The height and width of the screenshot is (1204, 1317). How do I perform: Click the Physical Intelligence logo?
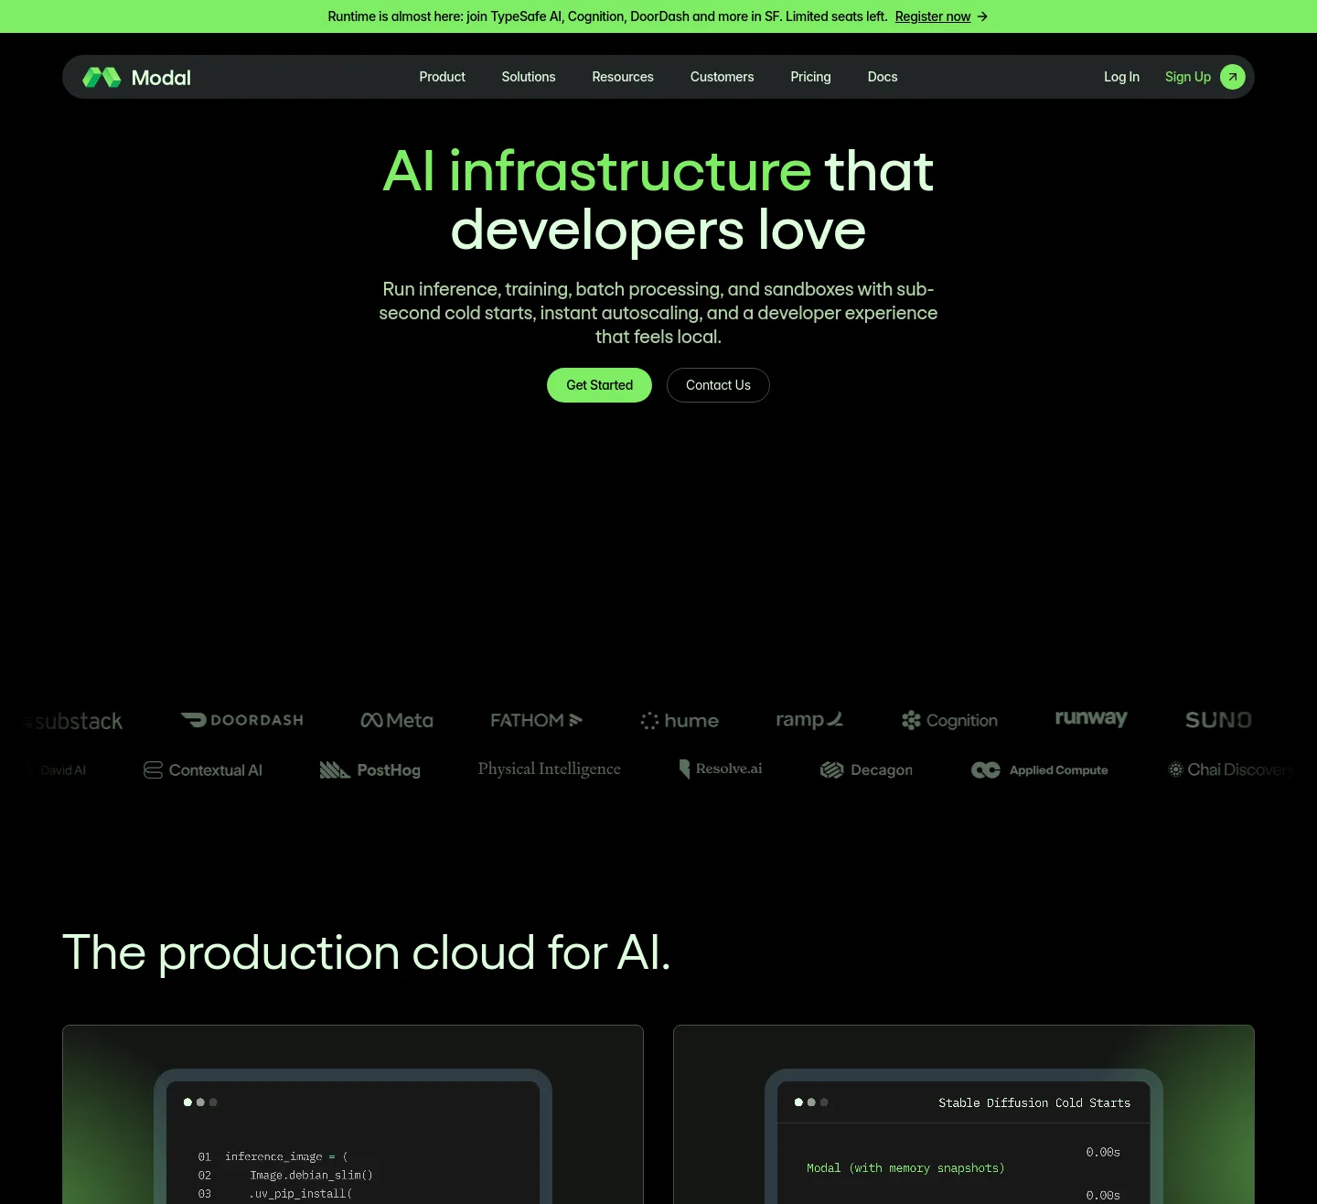tap(549, 769)
